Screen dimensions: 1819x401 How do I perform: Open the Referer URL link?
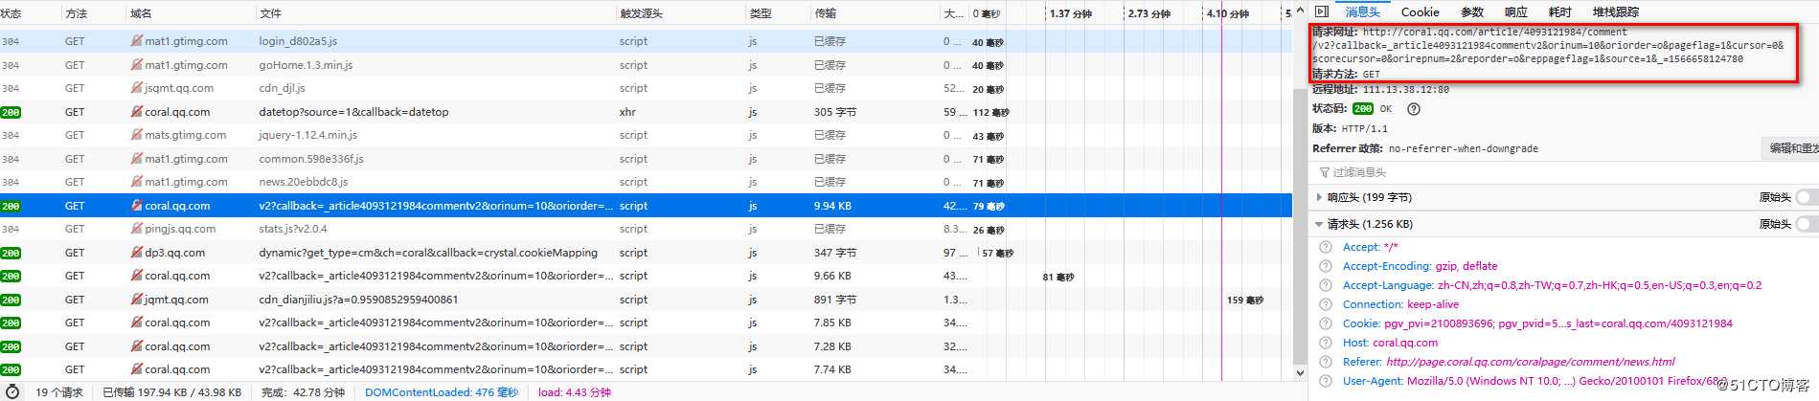click(1531, 362)
